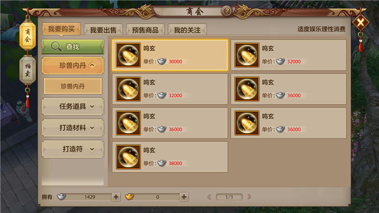
Task: Click the 鸣玄 orb icon priced 38000
Action: coord(128,157)
